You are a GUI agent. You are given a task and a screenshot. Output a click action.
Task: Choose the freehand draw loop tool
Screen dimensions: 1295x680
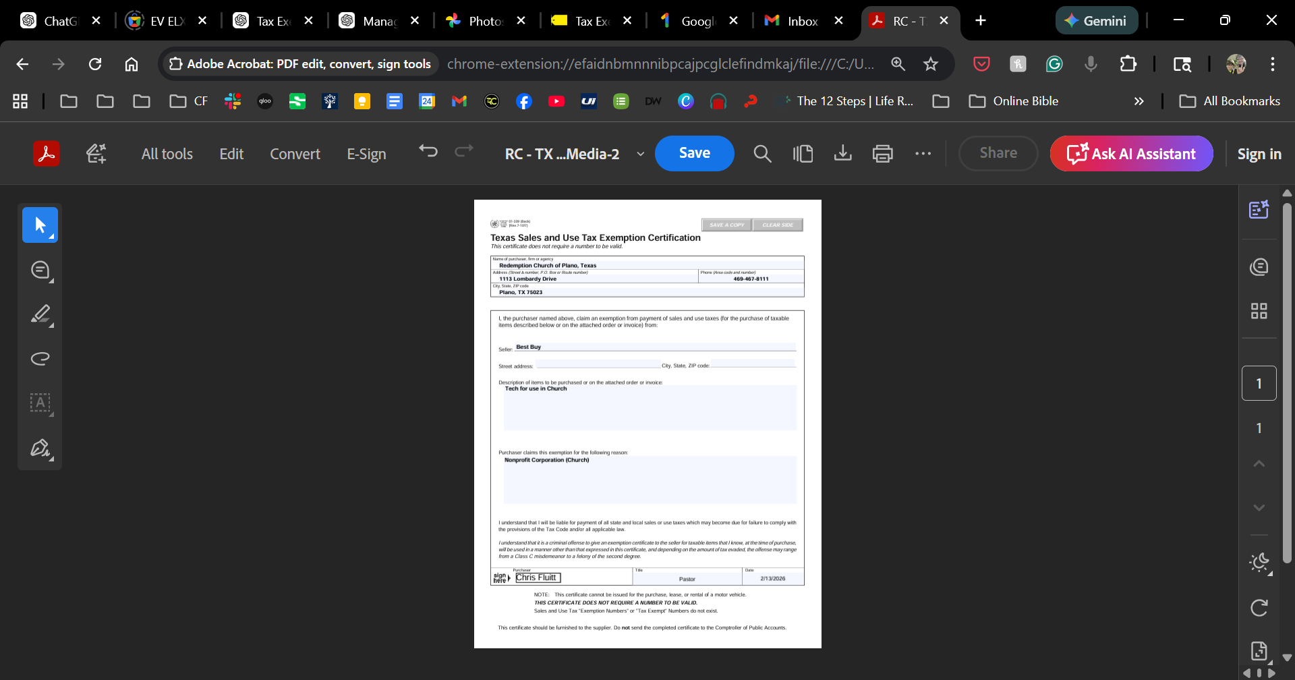pyautogui.click(x=40, y=358)
